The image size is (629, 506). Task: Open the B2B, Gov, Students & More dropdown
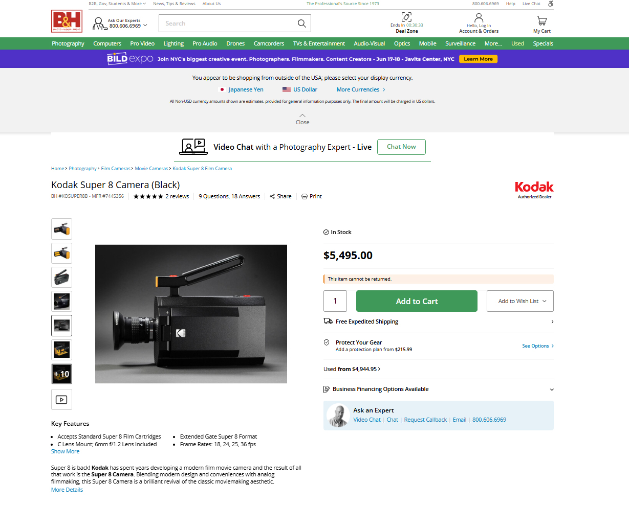coord(117,4)
